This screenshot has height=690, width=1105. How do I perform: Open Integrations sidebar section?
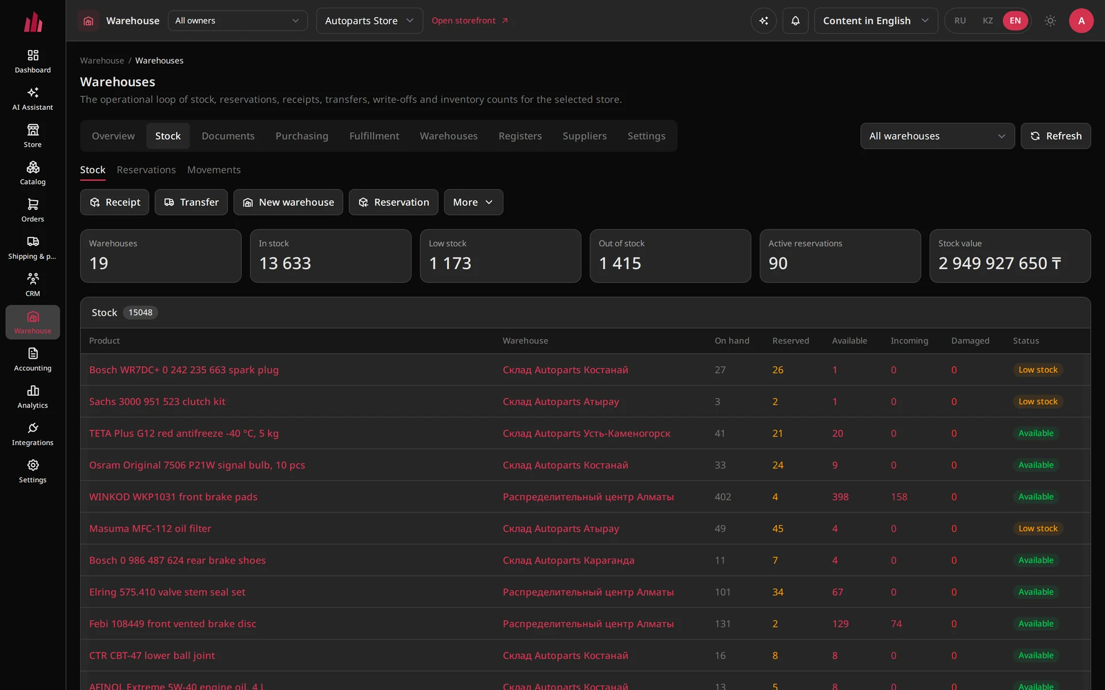[33, 434]
